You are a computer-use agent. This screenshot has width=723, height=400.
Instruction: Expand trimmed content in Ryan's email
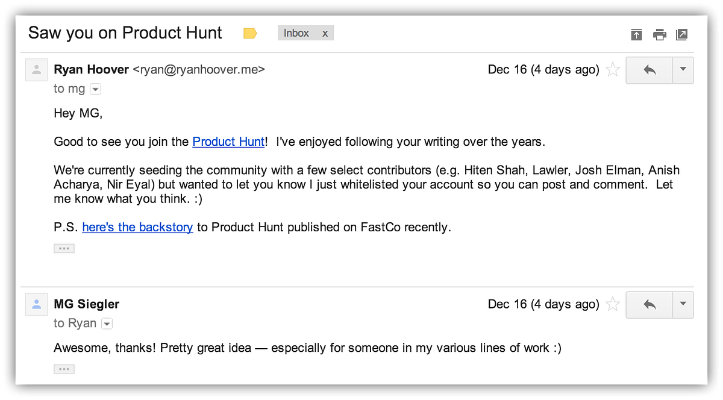pos(64,248)
